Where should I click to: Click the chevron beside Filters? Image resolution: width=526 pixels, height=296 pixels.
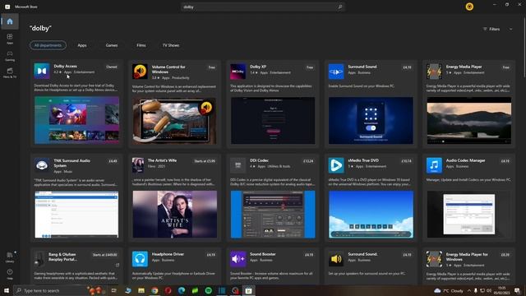[510, 30]
